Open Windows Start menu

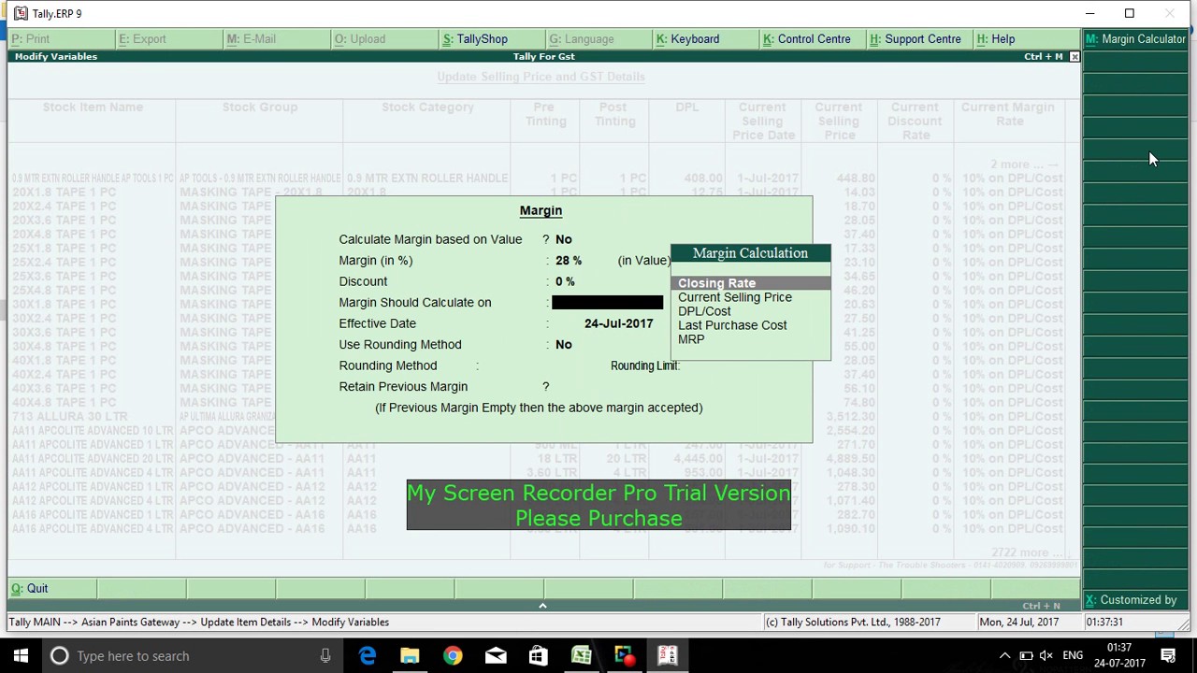(21, 656)
